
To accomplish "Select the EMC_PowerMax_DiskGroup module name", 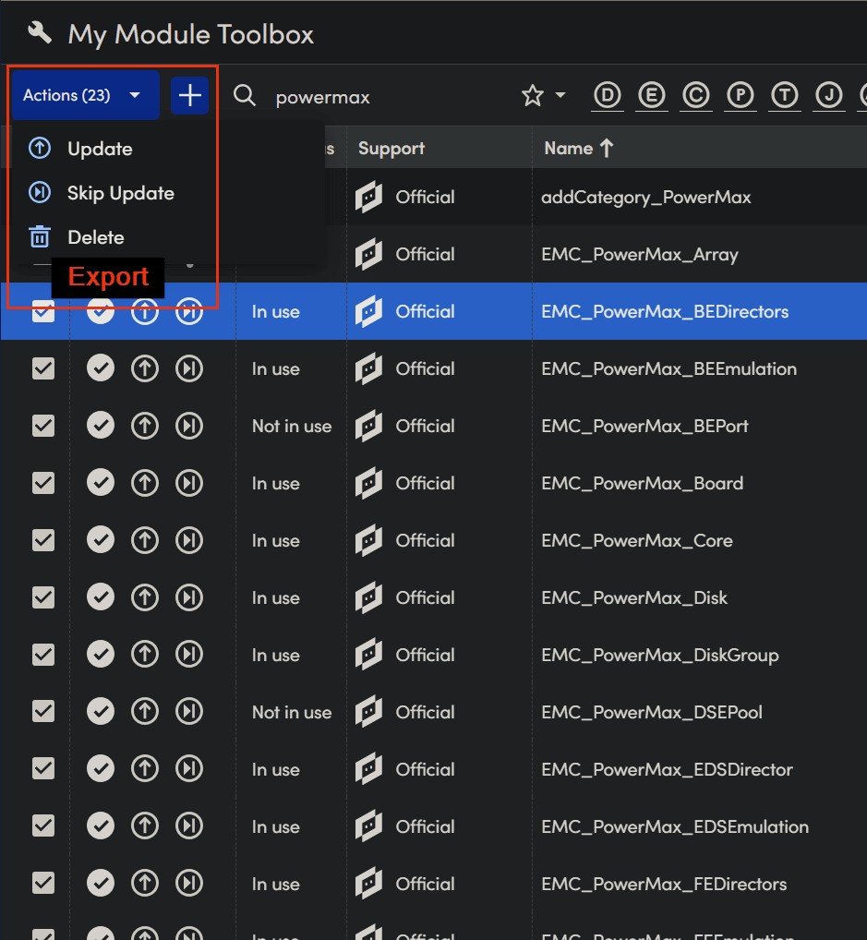I will (659, 656).
